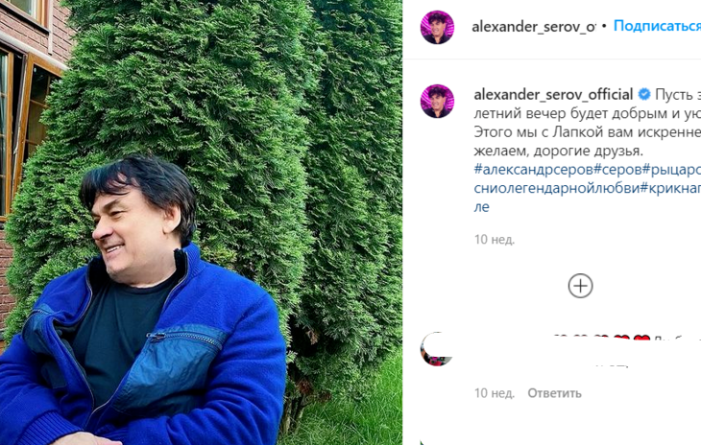Open the commenter's profile picture
Viewport: 701px width, 445px height.
[437, 349]
